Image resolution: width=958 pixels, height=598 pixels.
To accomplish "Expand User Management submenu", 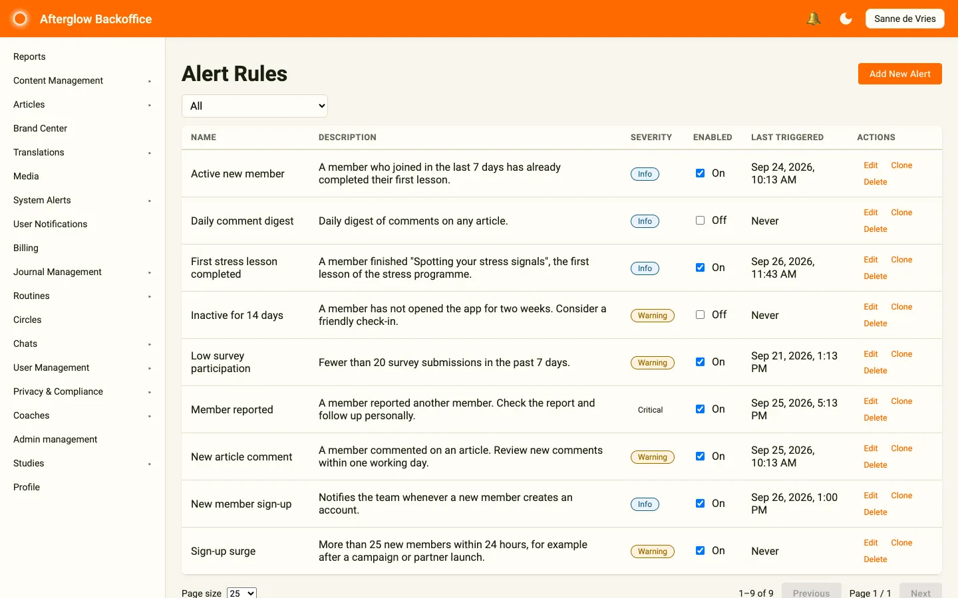I will [82, 367].
